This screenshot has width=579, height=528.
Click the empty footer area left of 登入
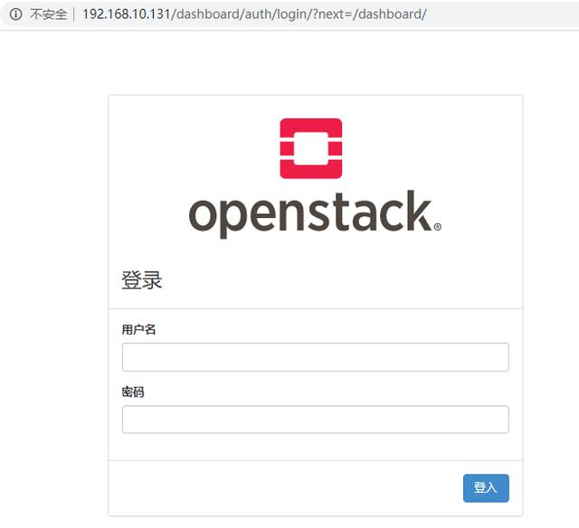tap(284, 488)
